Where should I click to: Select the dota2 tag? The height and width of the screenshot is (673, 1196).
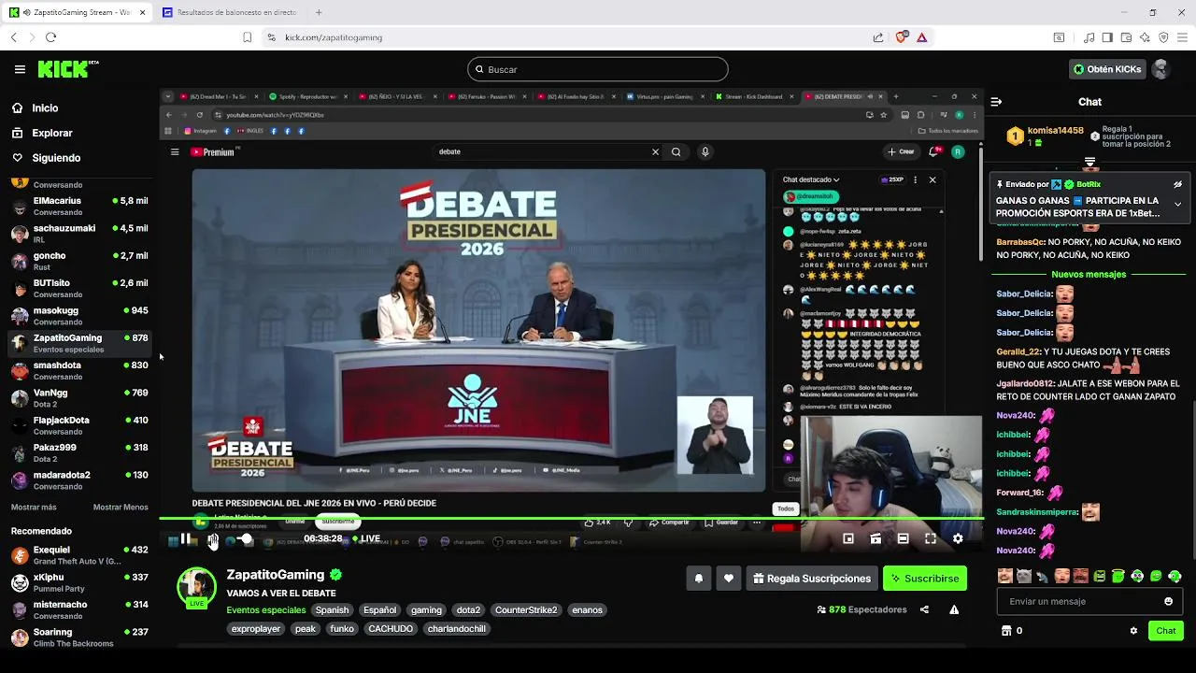(468, 610)
